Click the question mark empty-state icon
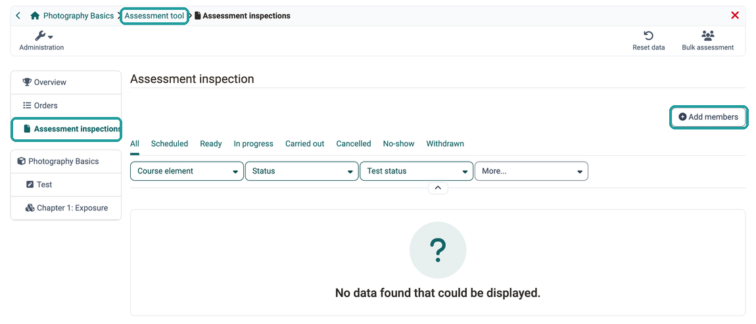 coord(438,250)
